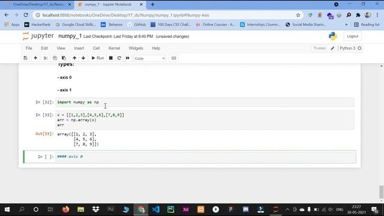The width and height of the screenshot is (384, 216).
Task: Restart kernel and run all cells icon
Action: pyautogui.click(x=128, y=58)
